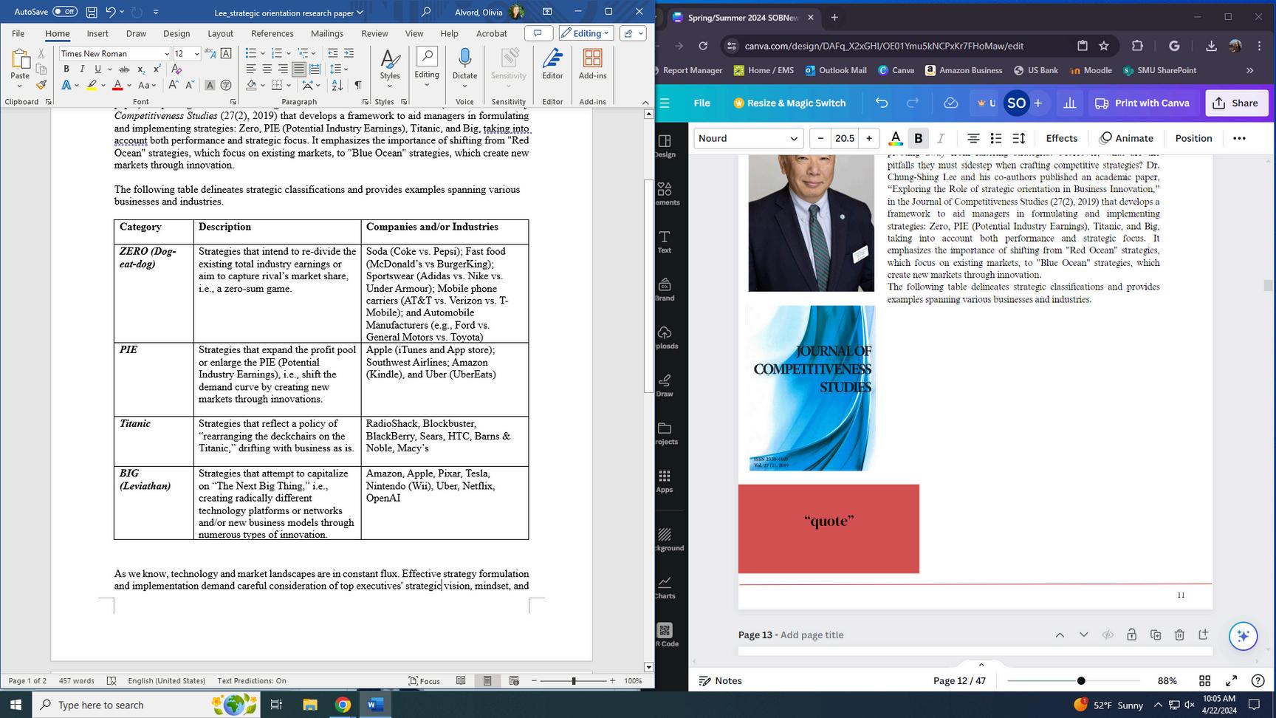1276x718 pixels.
Task: Click the Sort icon in Paragraph group
Action: coord(337,85)
